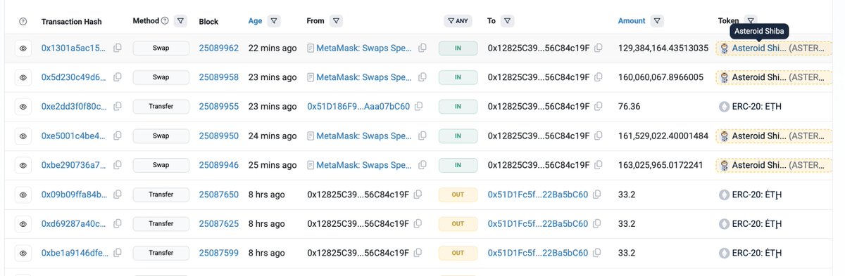845x276 pixels.
Task: Click the Block column header
Action: pyautogui.click(x=208, y=21)
